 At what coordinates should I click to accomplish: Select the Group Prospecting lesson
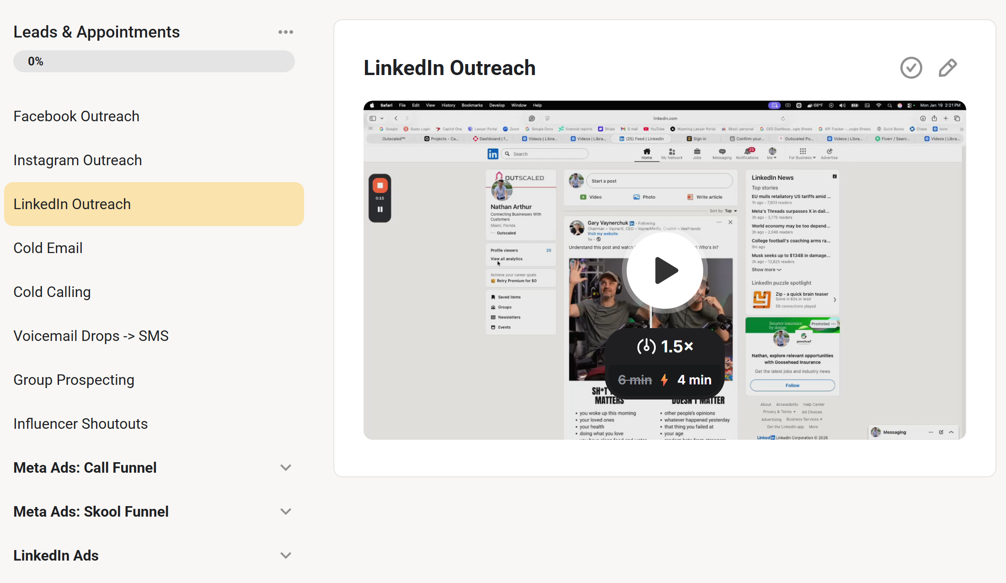pyautogui.click(x=74, y=380)
